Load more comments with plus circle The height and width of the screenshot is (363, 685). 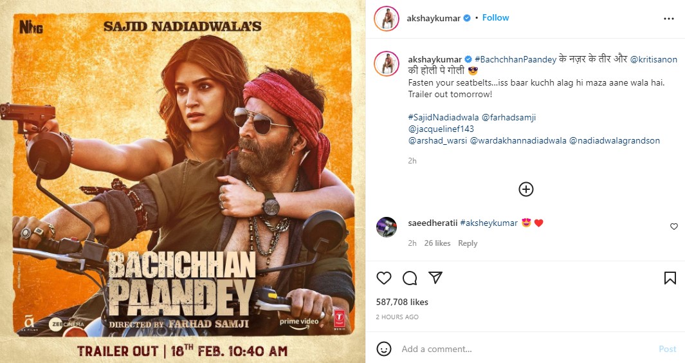click(x=525, y=189)
